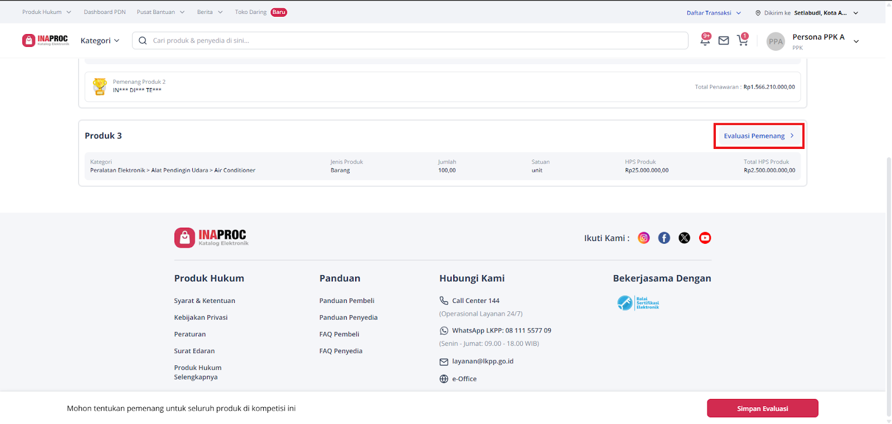Open the messages envelope icon
The height and width of the screenshot is (424, 892).
click(x=724, y=41)
